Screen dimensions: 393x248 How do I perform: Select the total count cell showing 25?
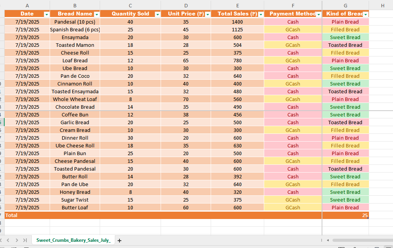click(x=345, y=215)
